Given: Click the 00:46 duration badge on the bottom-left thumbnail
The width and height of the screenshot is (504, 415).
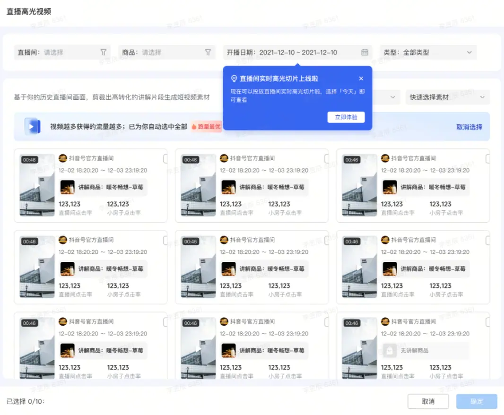Looking at the screenshot, I should tap(29, 323).
